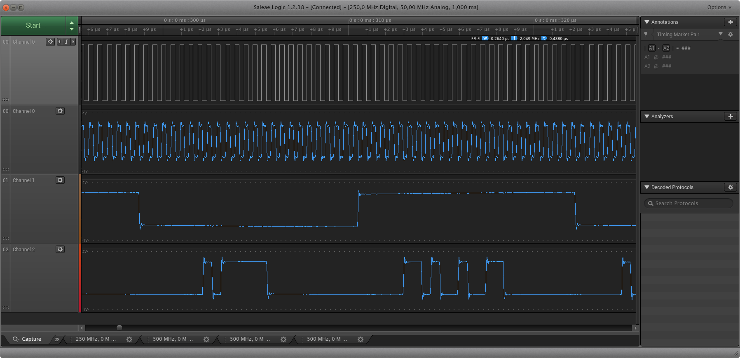Click the Channel 2 red color strip
The image size is (740, 358).
(80, 278)
